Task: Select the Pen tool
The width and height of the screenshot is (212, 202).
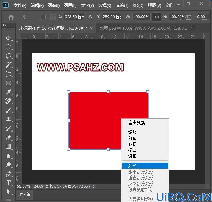Action: click(8, 174)
